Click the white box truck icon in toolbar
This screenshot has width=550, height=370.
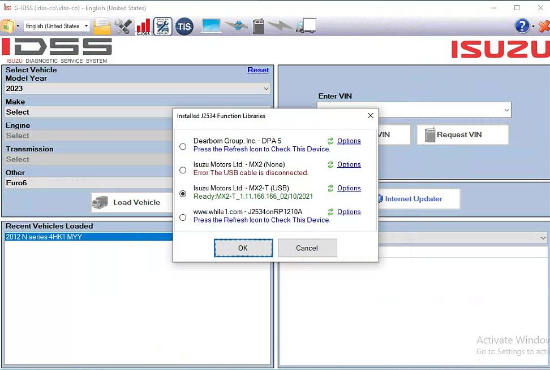[306, 25]
